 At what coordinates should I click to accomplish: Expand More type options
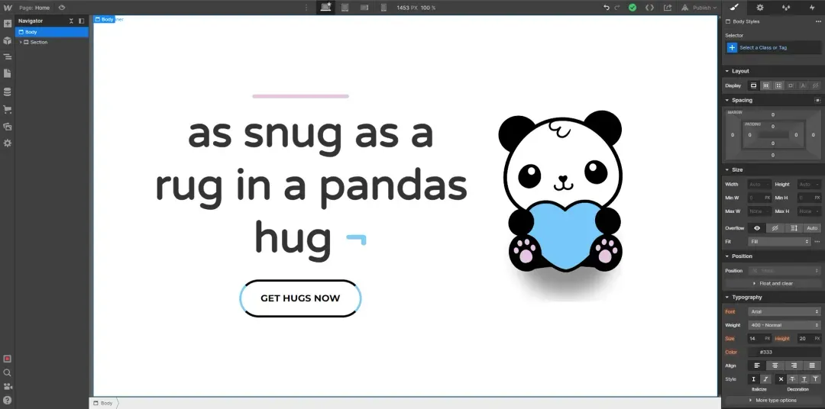tap(773, 400)
